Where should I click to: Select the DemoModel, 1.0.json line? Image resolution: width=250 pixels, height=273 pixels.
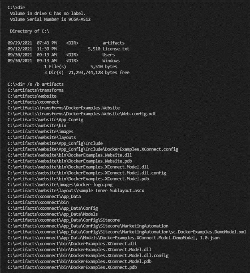(114, 238)
